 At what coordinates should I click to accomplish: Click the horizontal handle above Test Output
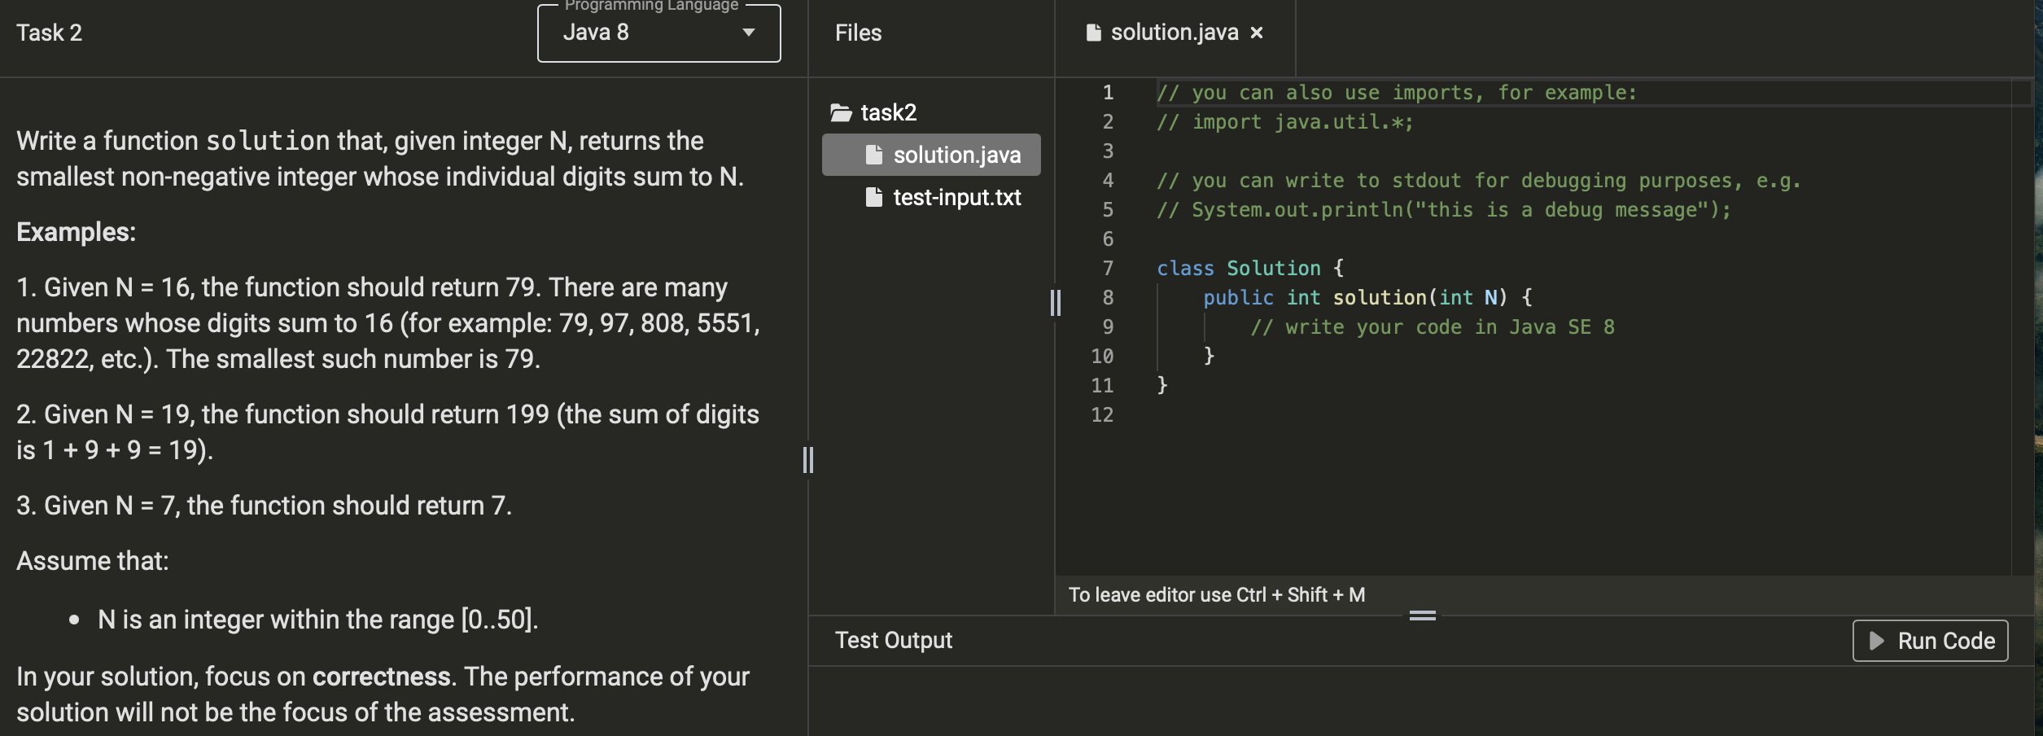(x=1423, y=616)
